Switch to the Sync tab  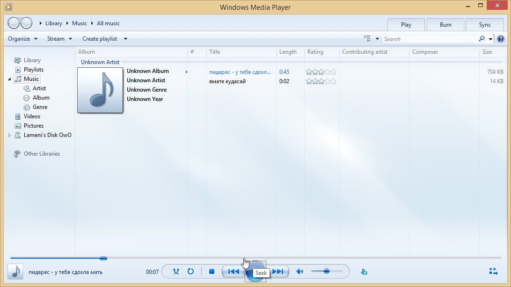pyautogui.click(x=485, y=25)
